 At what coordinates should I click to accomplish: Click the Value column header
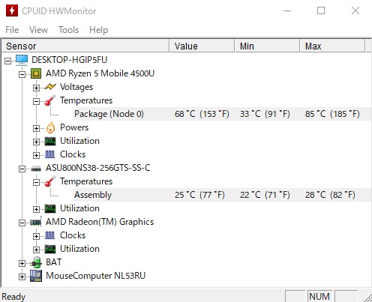[x=202, y=46]
